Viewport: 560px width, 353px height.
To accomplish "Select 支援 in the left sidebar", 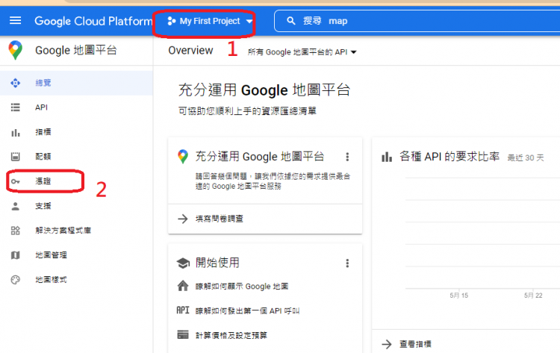I will coord(43,206).
